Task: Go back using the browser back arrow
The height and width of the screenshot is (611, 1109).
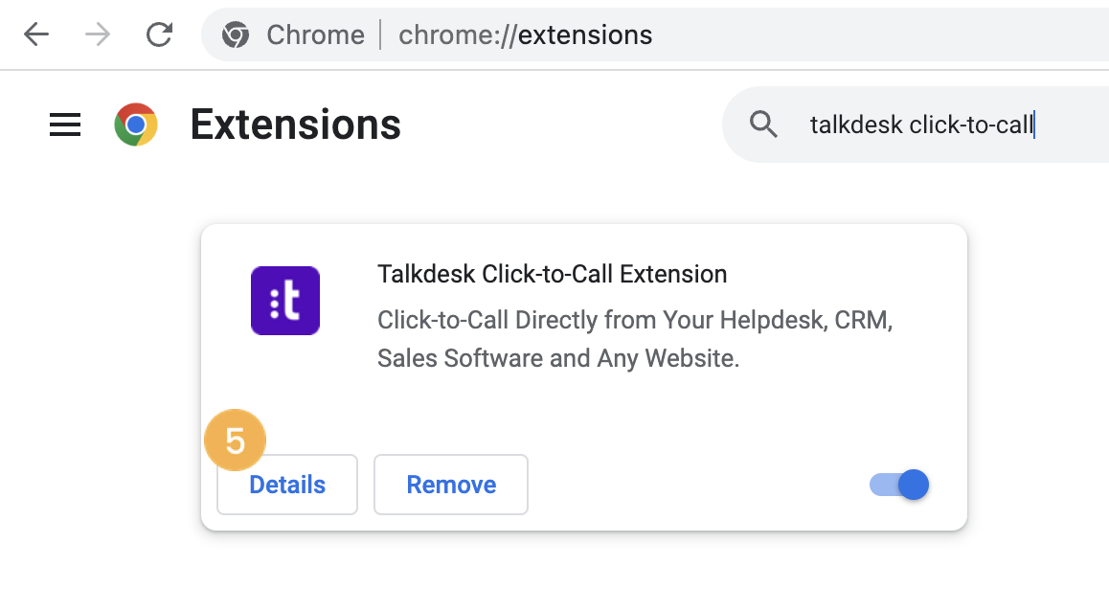Action: coord(36,34)
